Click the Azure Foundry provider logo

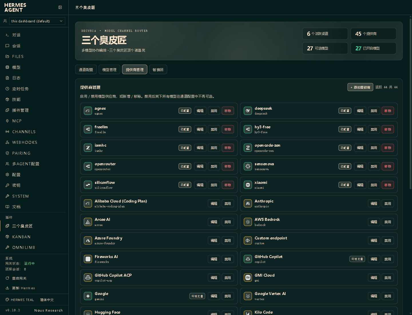pos(88,241)
